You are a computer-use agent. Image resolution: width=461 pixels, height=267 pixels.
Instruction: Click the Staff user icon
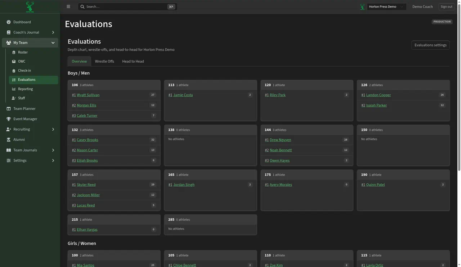14,98
